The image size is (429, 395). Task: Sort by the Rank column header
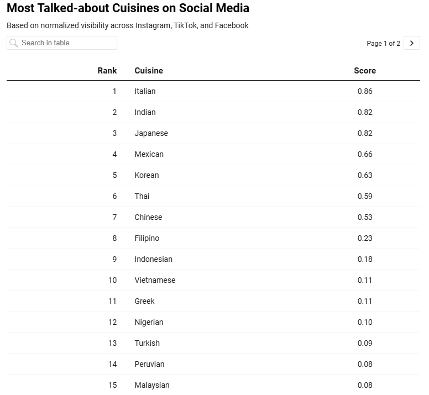(x=107, y=71)
